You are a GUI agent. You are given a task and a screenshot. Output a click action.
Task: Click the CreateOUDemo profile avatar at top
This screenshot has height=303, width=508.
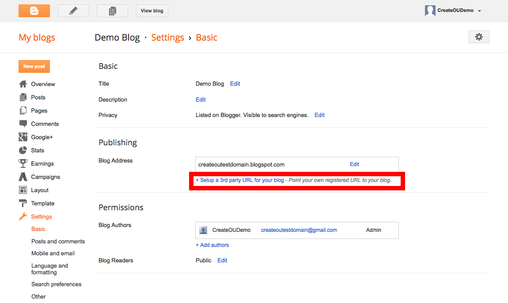coord(430,11)
